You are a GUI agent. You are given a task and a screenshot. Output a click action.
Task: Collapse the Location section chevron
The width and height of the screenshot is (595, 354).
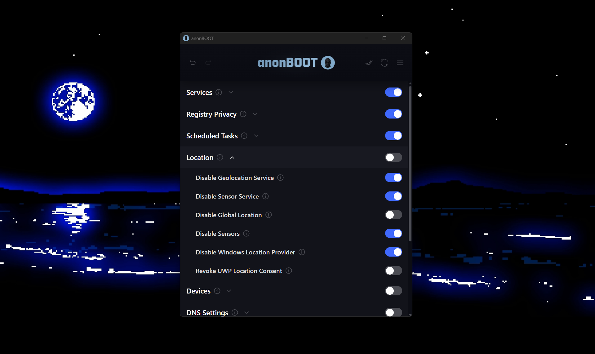(232, 157)
